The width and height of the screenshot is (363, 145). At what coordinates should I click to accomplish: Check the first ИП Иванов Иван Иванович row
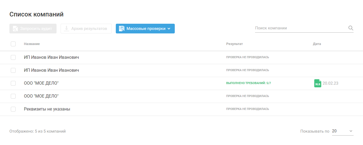click(x=13, y=57)
